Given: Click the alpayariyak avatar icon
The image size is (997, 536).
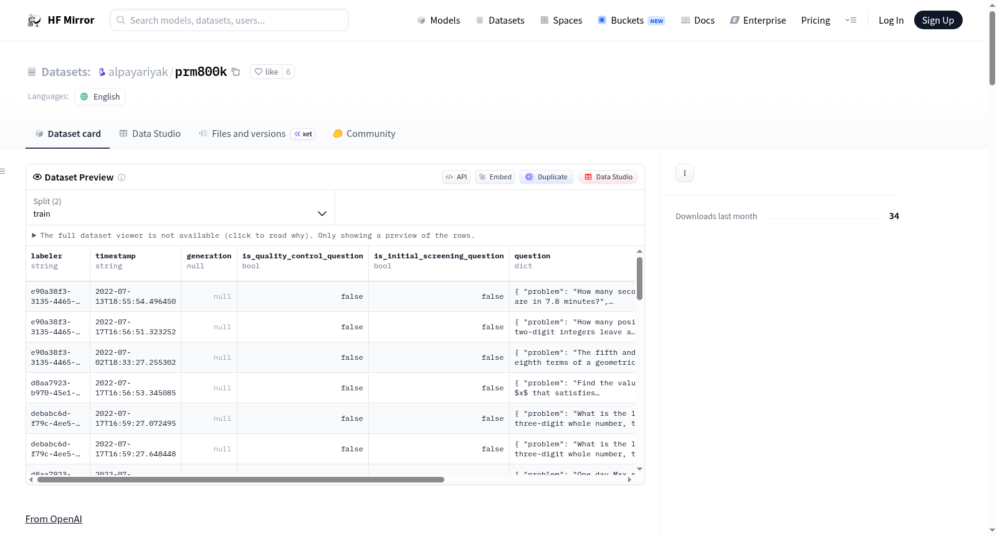Looking at the screenshot, I should (102, 72).
